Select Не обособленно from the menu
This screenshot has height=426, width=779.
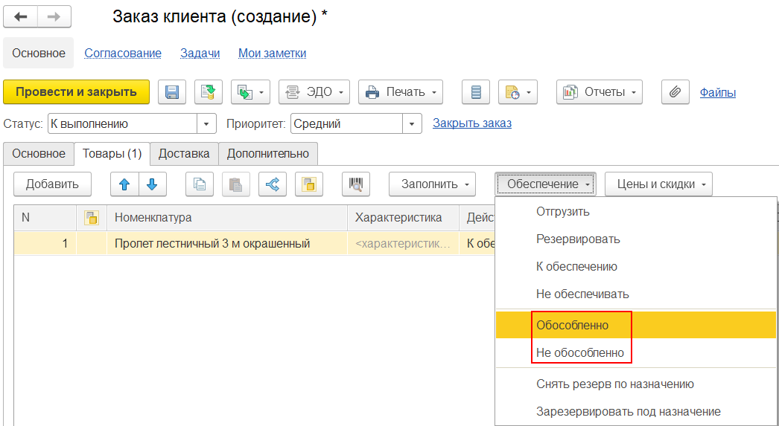(x=580, y=353)
